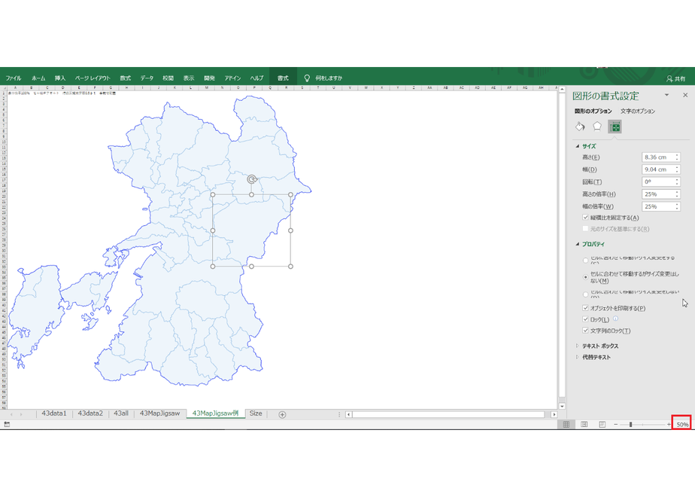The height and width of the screenshot is (497, 695).
Task: Click the 幅の倍率 spinner arrows
Action: 677,206
